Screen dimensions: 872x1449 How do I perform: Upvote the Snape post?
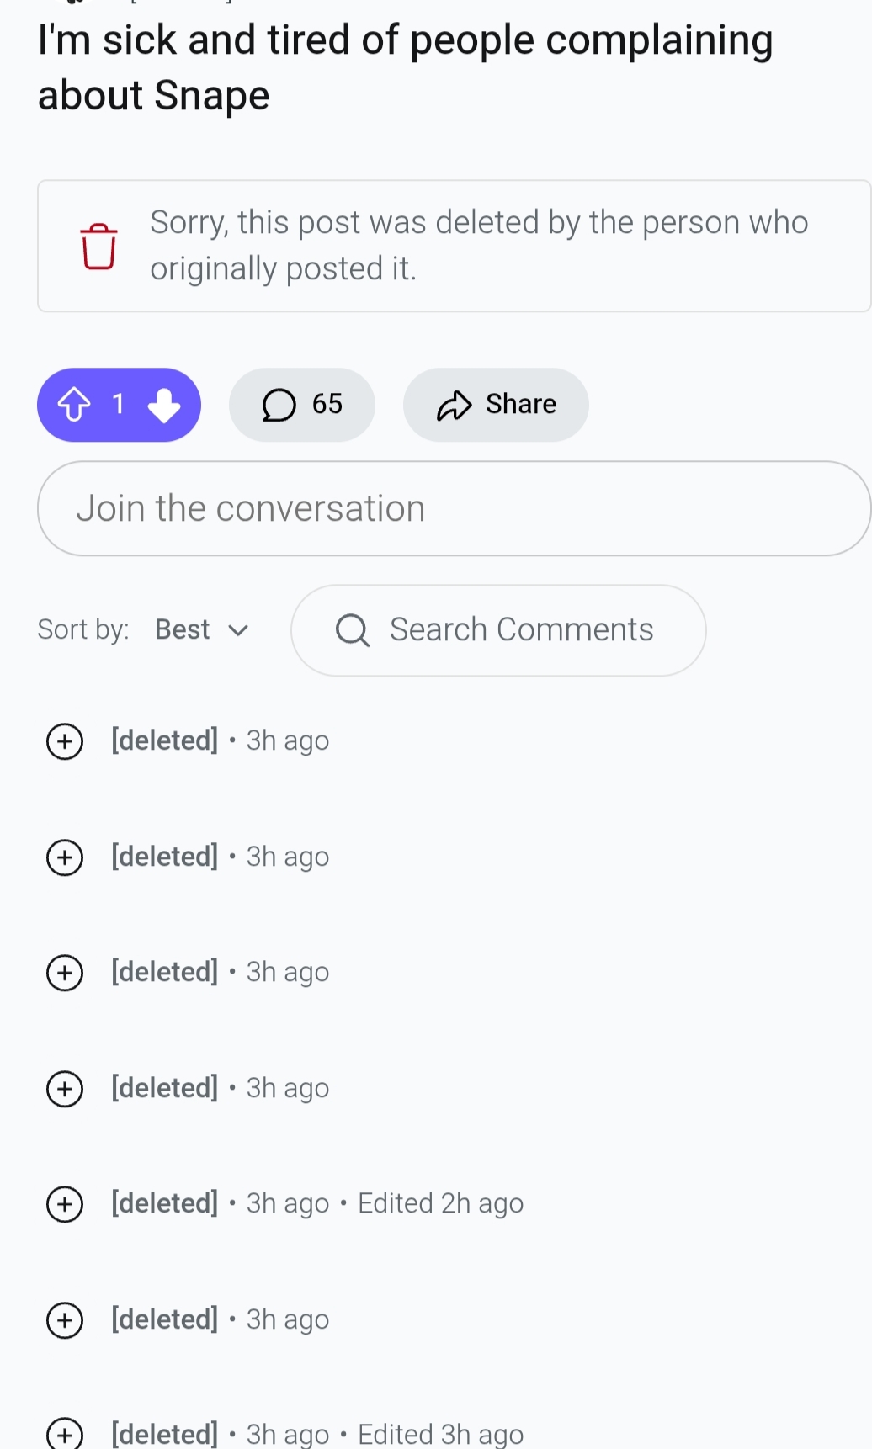pos(74,405)
